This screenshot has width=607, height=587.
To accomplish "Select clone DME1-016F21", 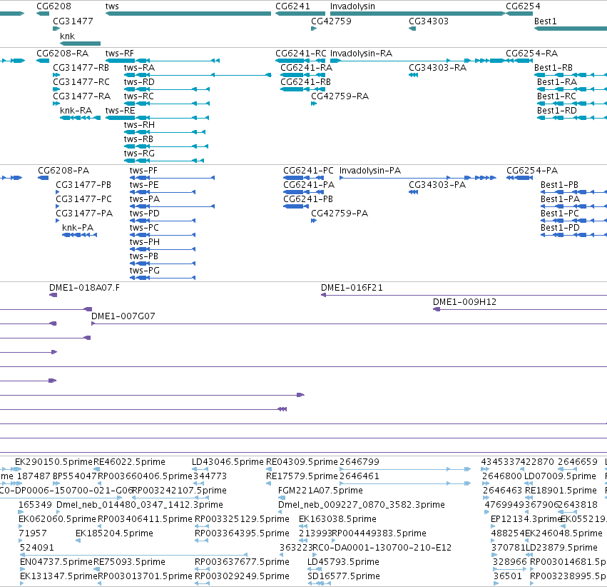I will click(464, 295).
